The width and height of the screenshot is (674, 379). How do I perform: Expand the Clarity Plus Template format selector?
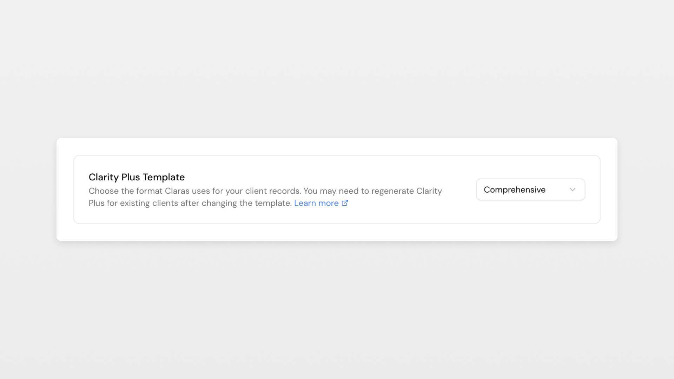coord(530,189)
